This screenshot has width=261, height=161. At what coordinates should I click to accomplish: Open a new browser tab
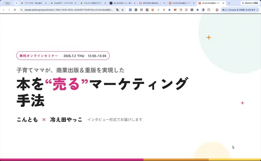(x=229, y=3)
